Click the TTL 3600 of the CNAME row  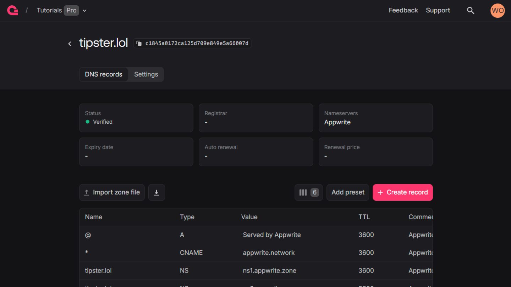point(366,253)
